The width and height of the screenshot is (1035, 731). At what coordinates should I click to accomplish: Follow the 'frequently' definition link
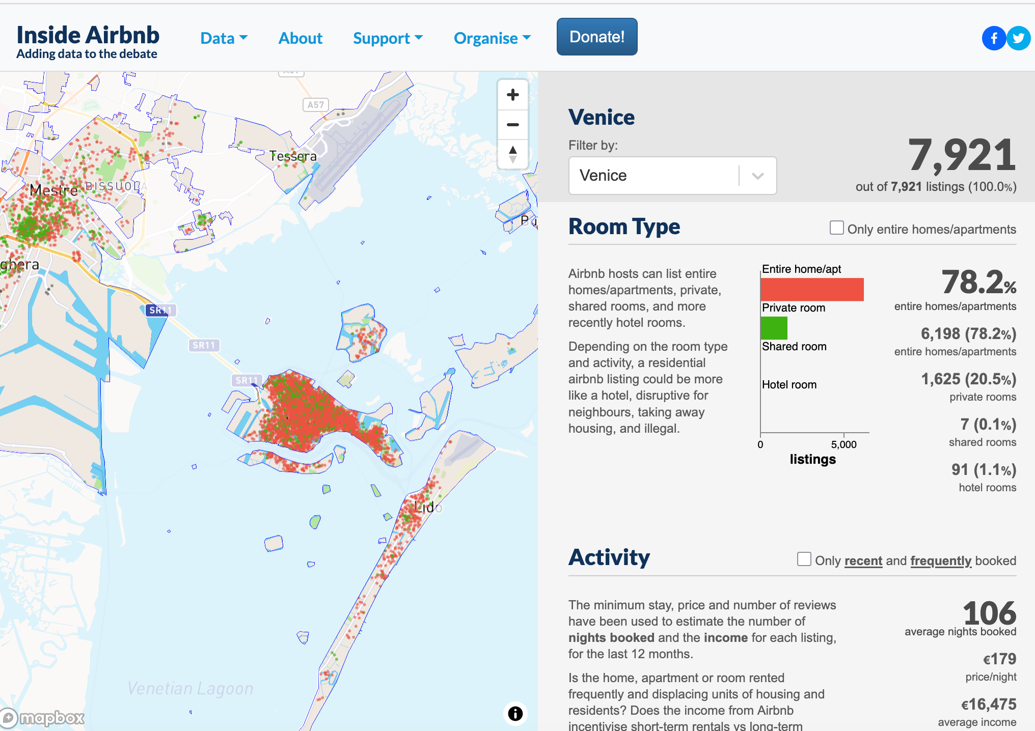(x=941, y=560)
